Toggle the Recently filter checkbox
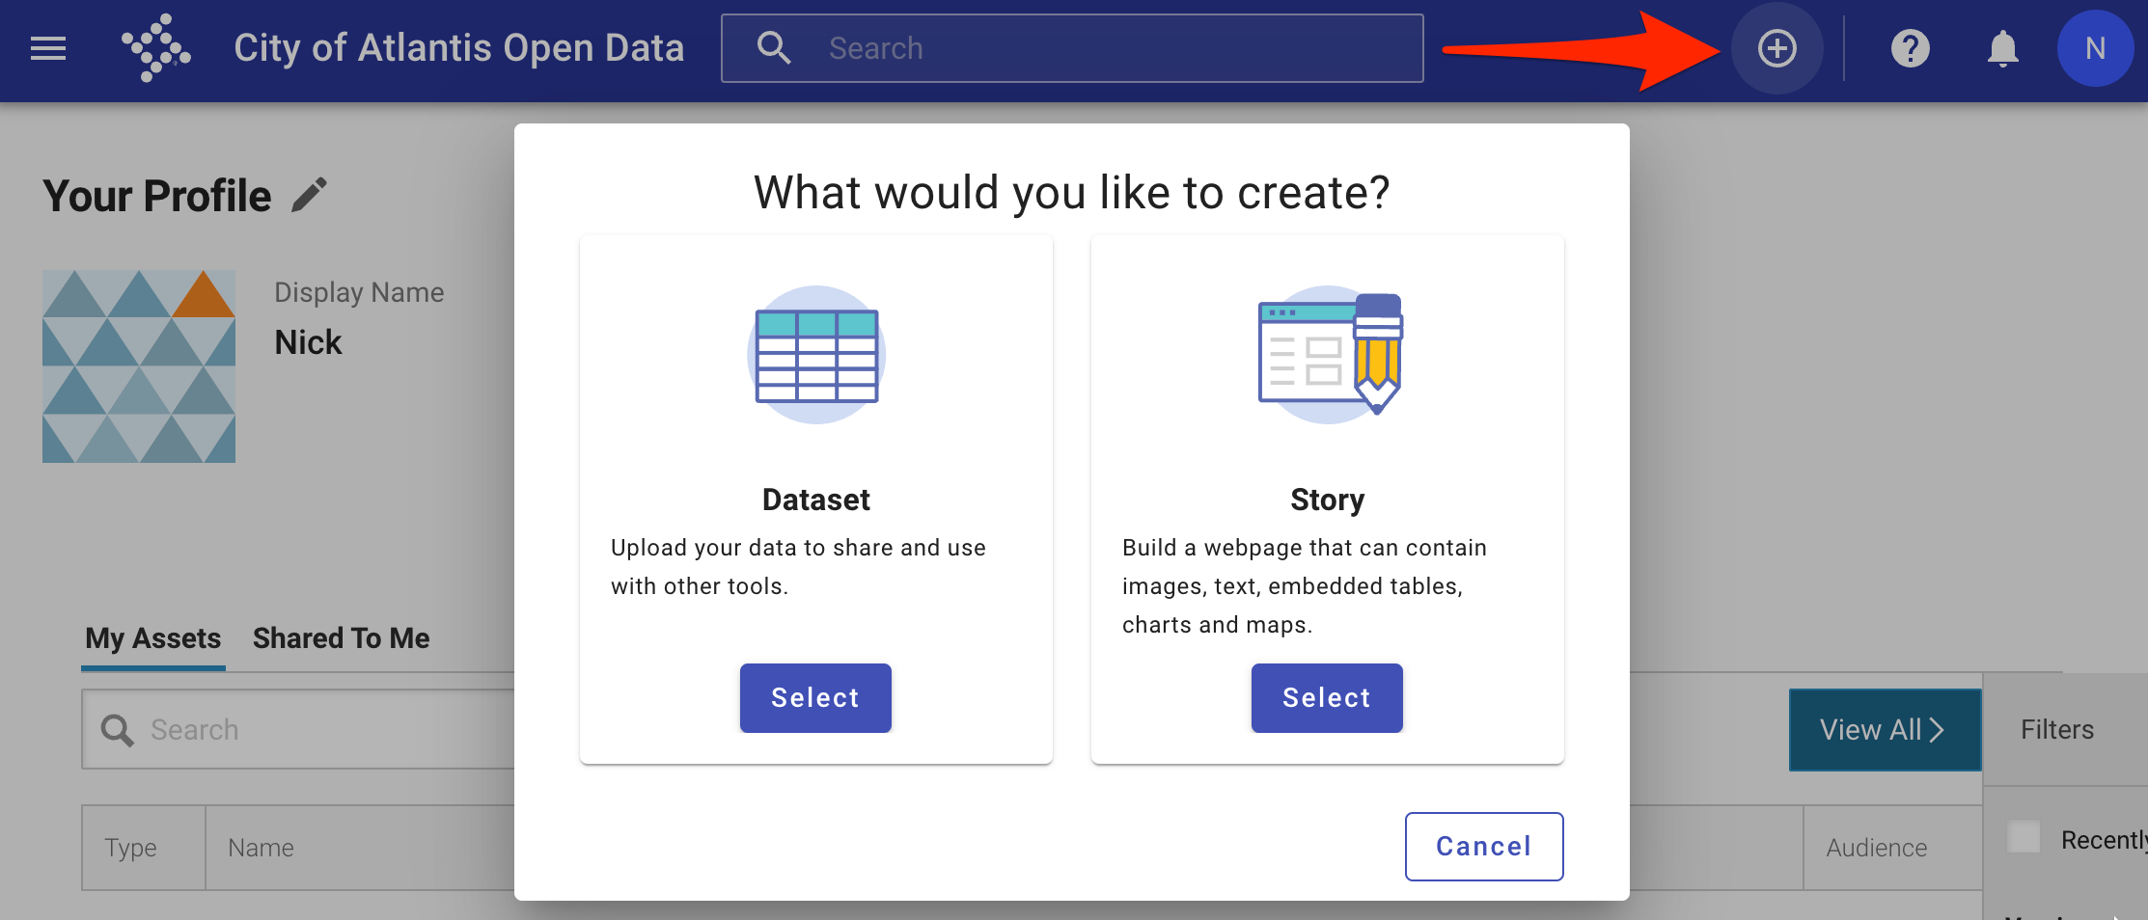 tap(2024, 837)
